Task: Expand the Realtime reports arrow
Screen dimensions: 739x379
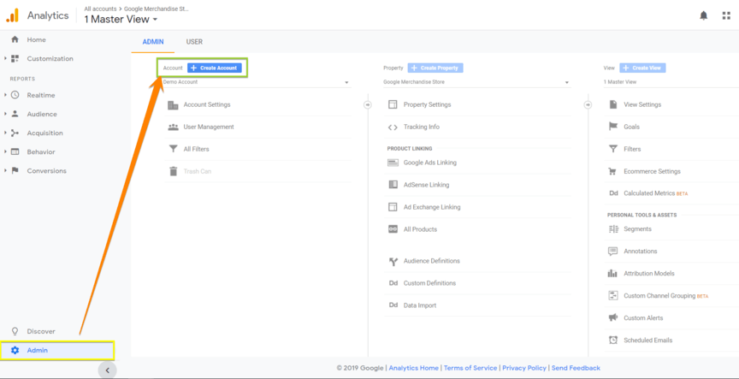Action: tap(5, 95)
